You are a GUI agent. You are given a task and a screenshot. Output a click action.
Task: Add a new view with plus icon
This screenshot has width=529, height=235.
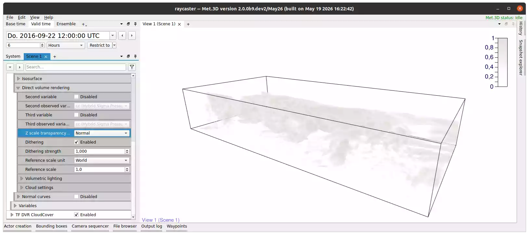(x=188, y=24)
